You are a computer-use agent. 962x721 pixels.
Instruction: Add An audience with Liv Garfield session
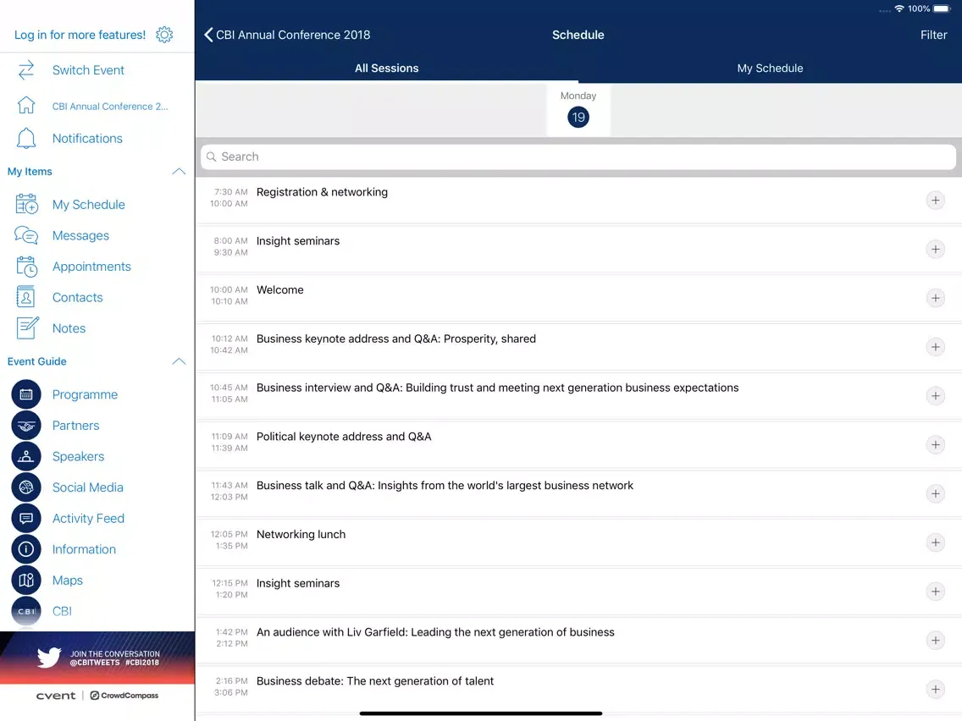[935, 640]
